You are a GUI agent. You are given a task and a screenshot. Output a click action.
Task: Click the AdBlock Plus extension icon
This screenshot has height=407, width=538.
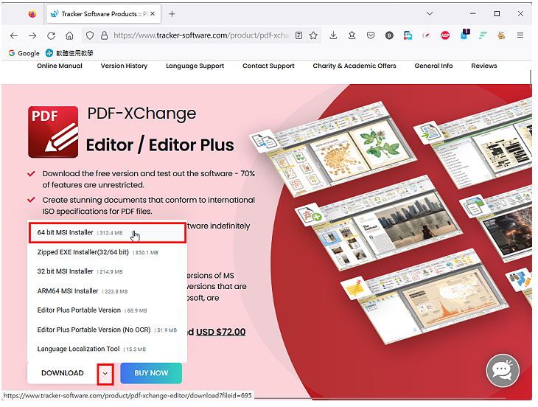(445, 35)
